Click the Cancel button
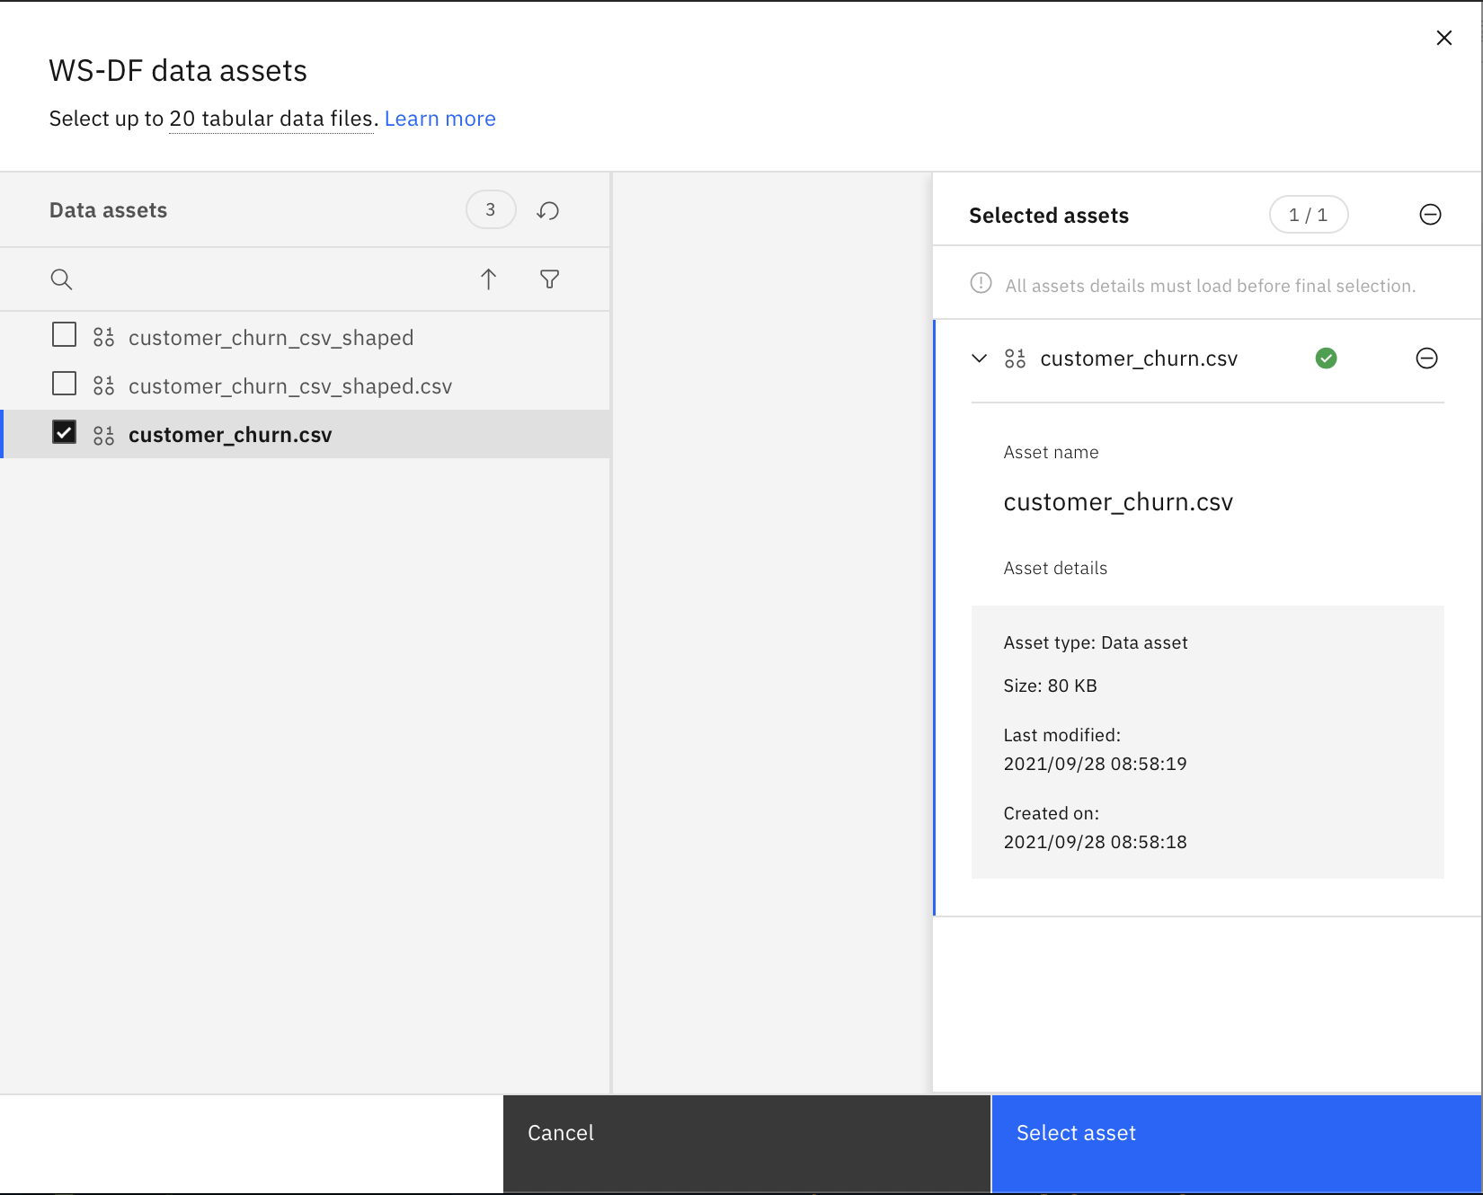Screen dimensions: 1483x1195 (x=560, y=1133)
